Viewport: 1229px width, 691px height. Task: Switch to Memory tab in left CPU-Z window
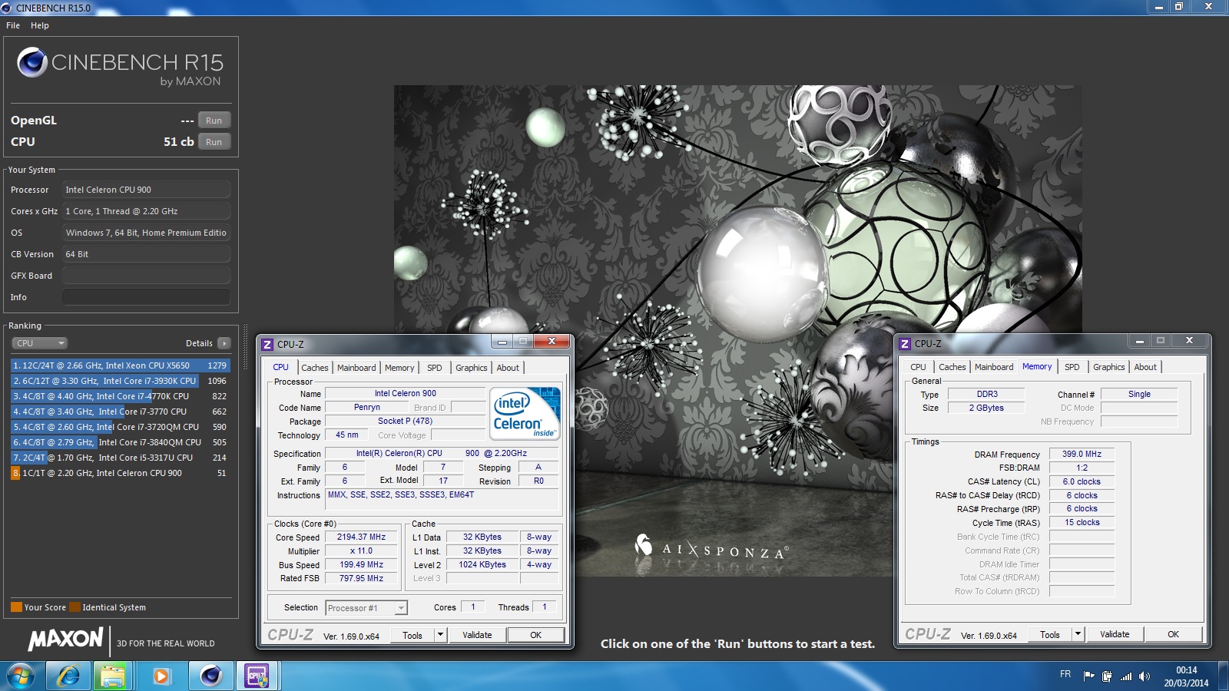pyautogui.click(x=399, y=368)
